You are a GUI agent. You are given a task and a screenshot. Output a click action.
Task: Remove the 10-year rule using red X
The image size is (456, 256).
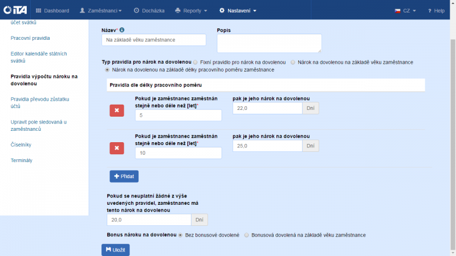pos(116,148)
